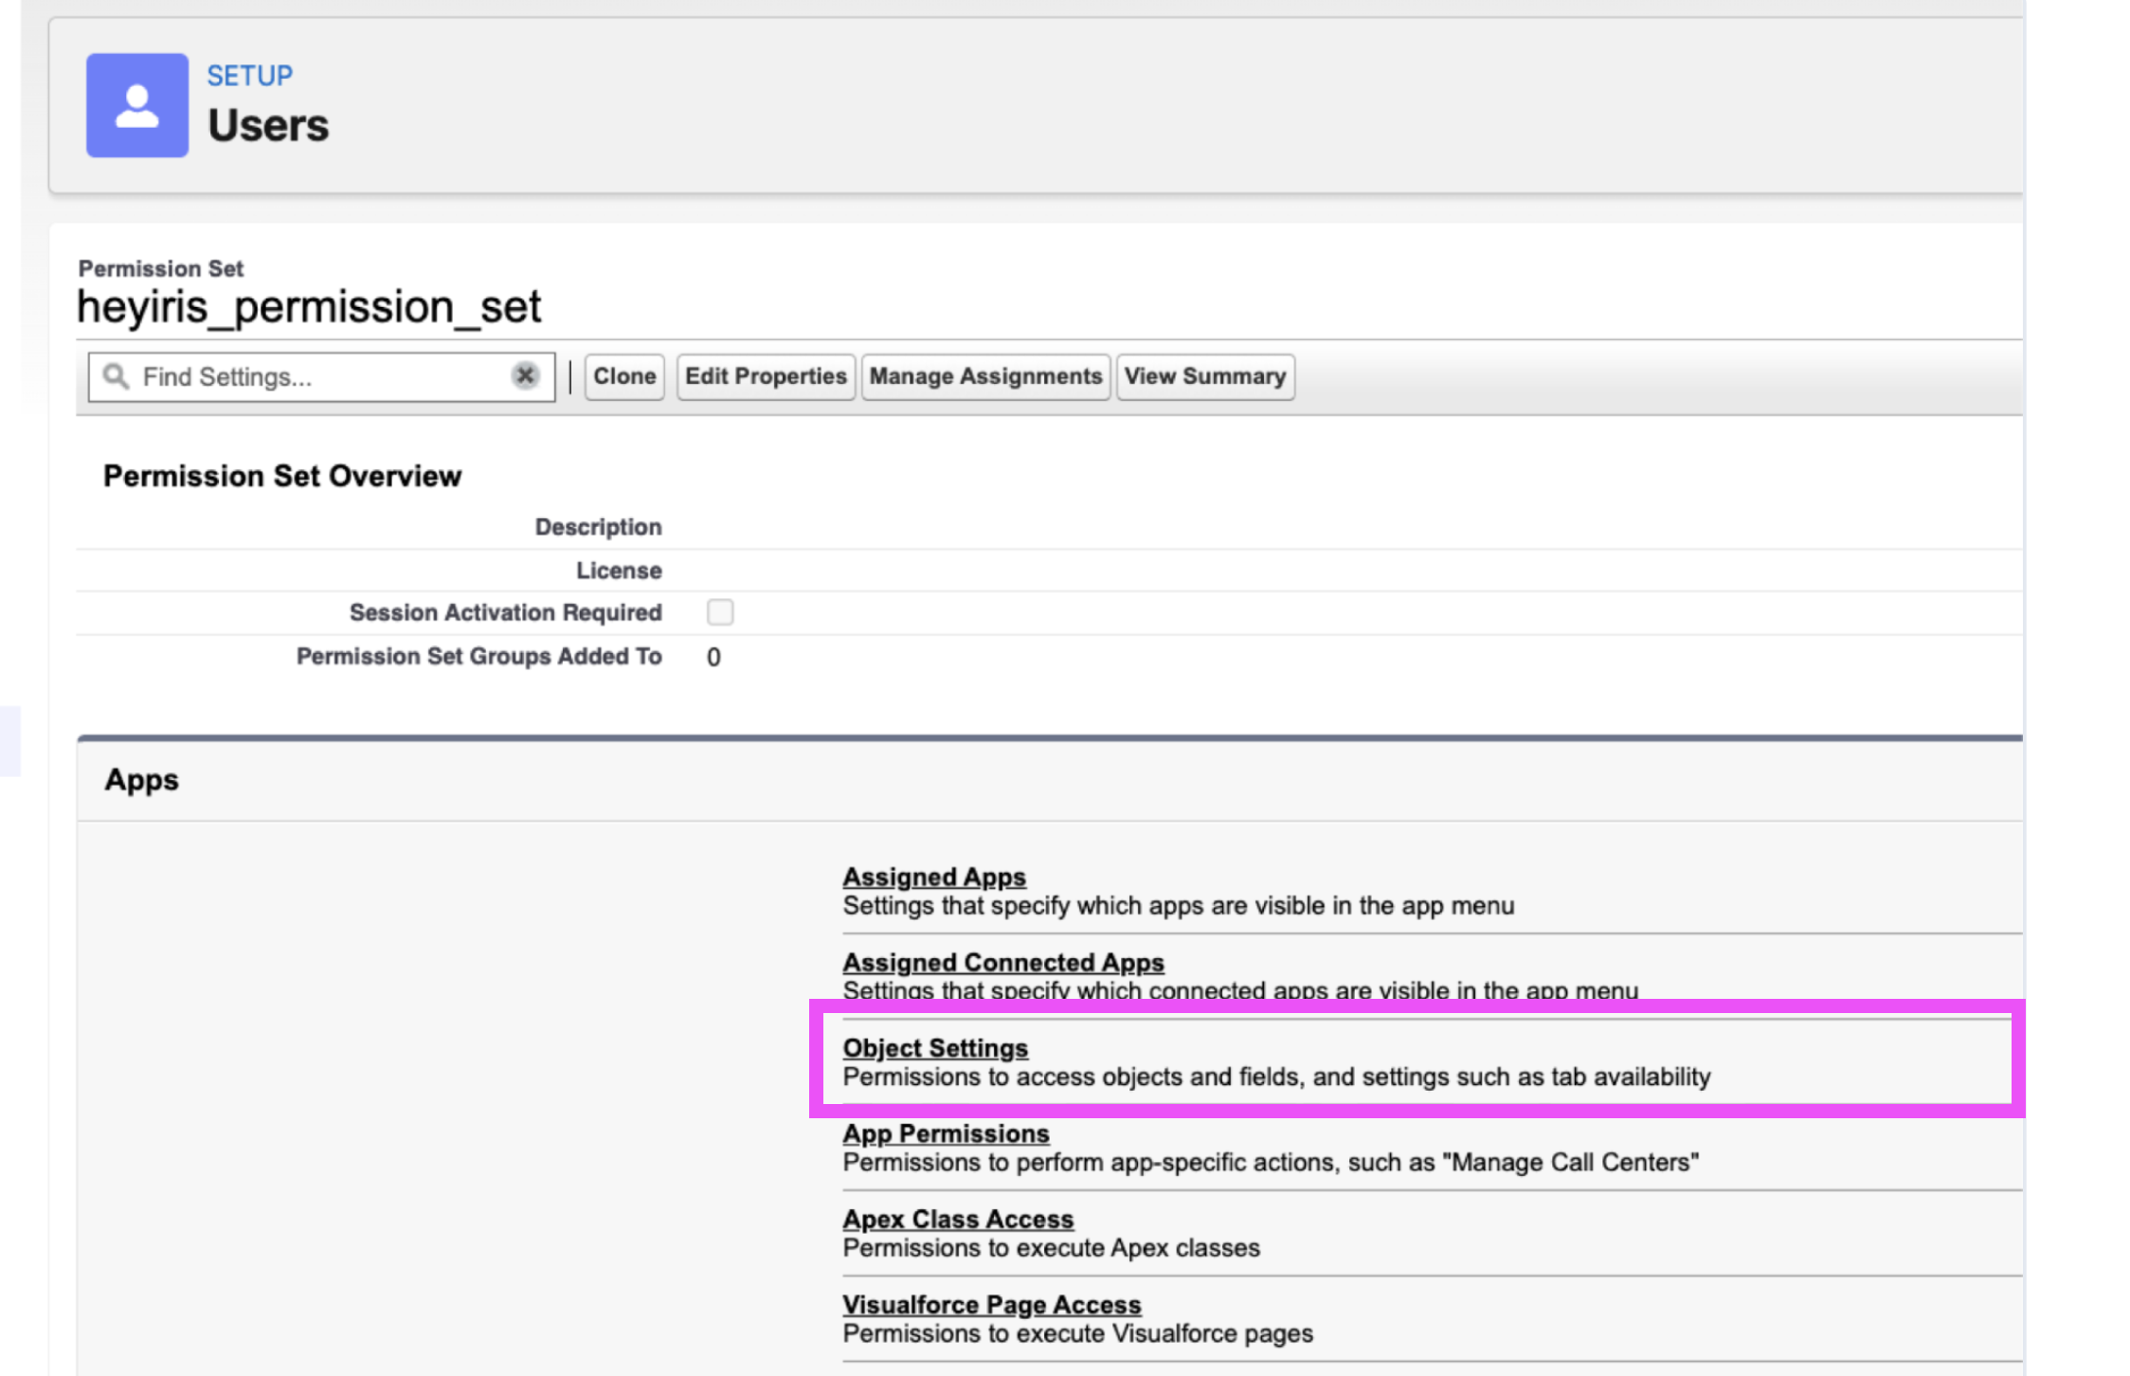This screenshot has height=1376, width=2130.
Task: Click the Permission Set Overview heading
Action: pyautogui.click(x=282, y=476)
